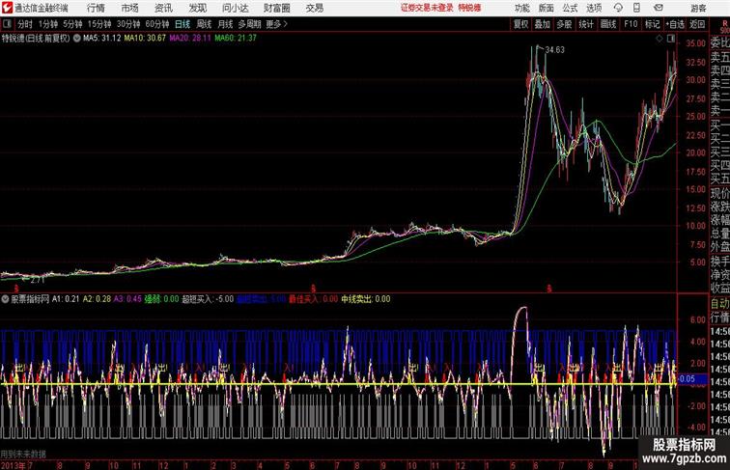Viewport: 730px width, 470px height.
Task: Add stock via +自选 button
Action: (675, 24)
